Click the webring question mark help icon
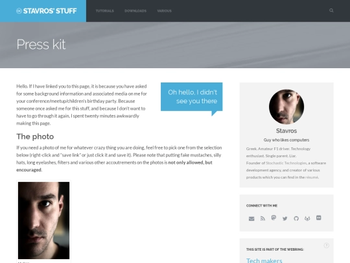Screen dimensions: 350x263 coord(326,245)
